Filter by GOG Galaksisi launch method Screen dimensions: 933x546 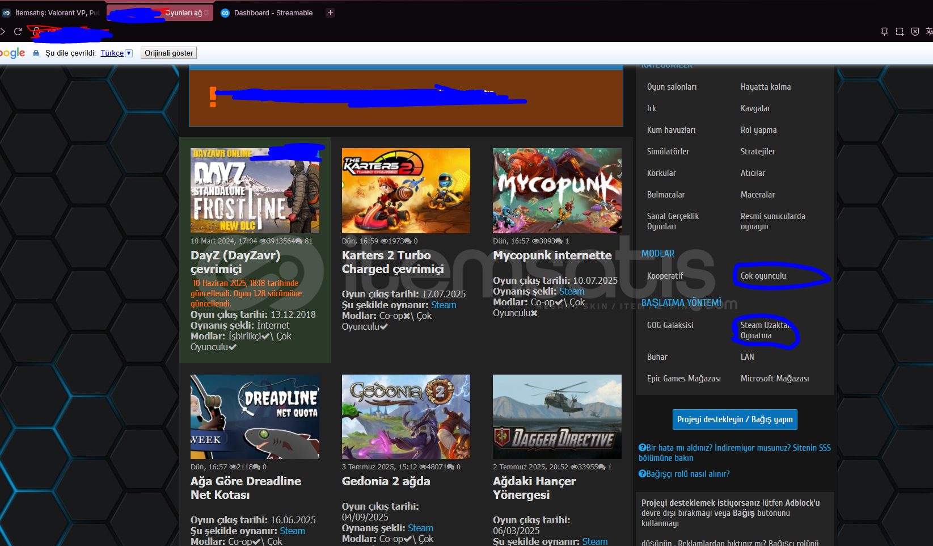(x=670, y=325)
